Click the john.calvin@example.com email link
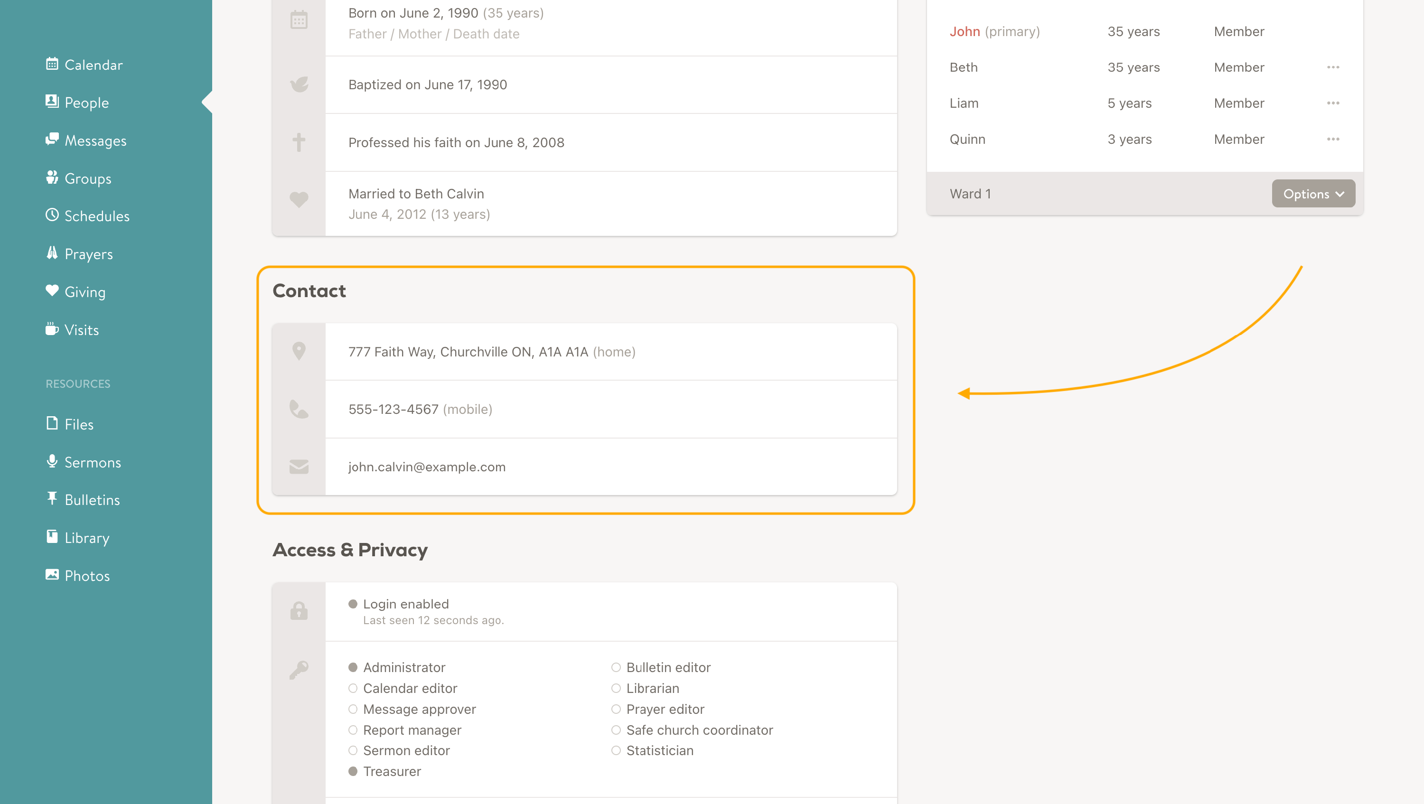Image resolution: width=1424 pixels, height=804 pixels. click(427, 467)
